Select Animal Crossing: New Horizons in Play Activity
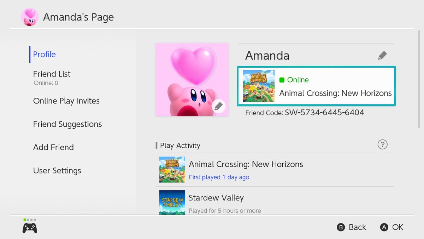424x239 pixels. [275, 170]
